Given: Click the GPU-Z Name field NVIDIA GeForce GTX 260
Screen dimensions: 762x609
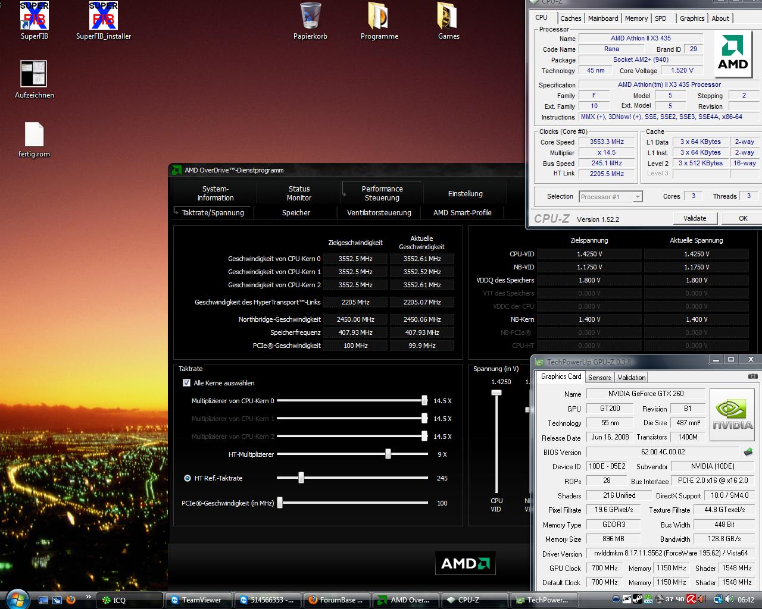Looking at the screenshot, I should pyautogui.click(x=646, y=394).
